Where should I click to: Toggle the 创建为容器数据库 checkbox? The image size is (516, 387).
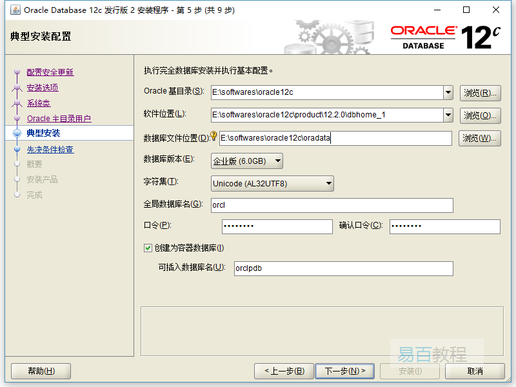tap(148, 248)
